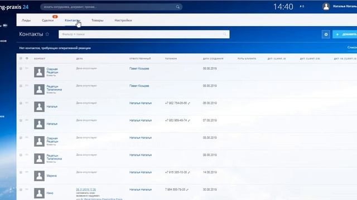Open contact link Нино
The height and width of the screenshot is (200, 357).
[x=50, y=193]
